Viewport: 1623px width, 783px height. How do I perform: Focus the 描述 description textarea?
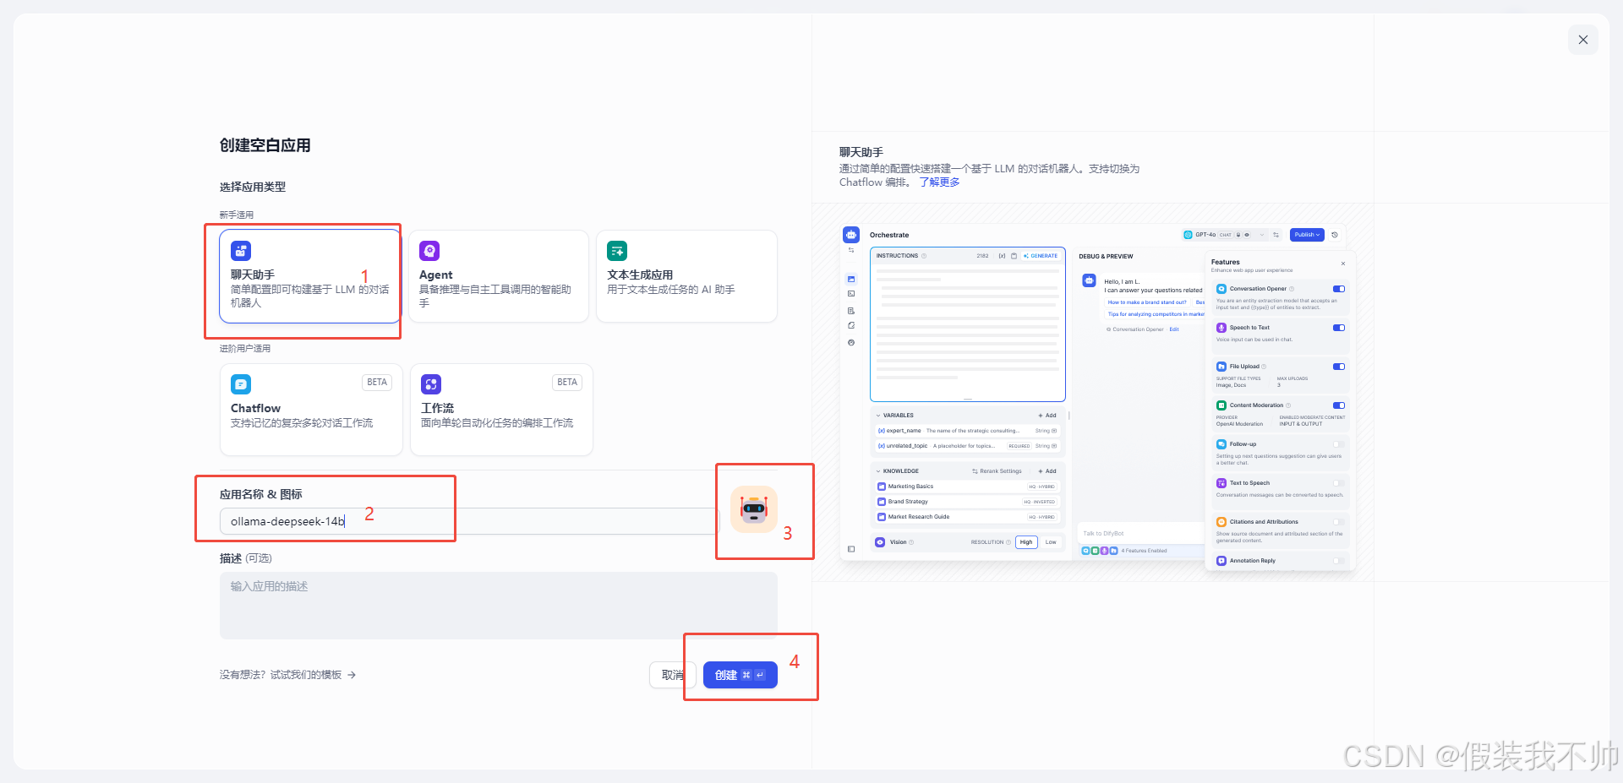point(498,606)
